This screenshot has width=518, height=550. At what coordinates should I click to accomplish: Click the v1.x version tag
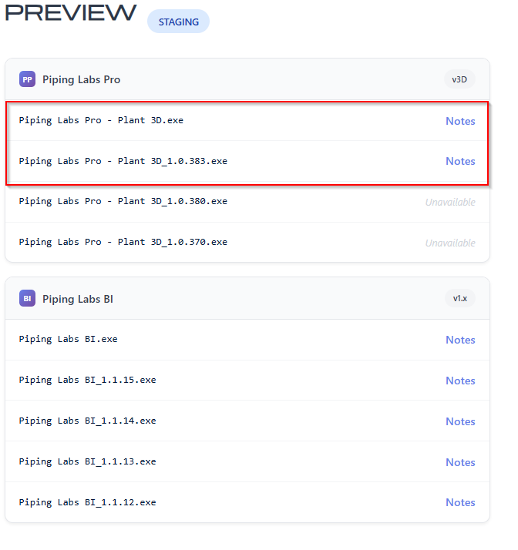click(x=459, y=298)
